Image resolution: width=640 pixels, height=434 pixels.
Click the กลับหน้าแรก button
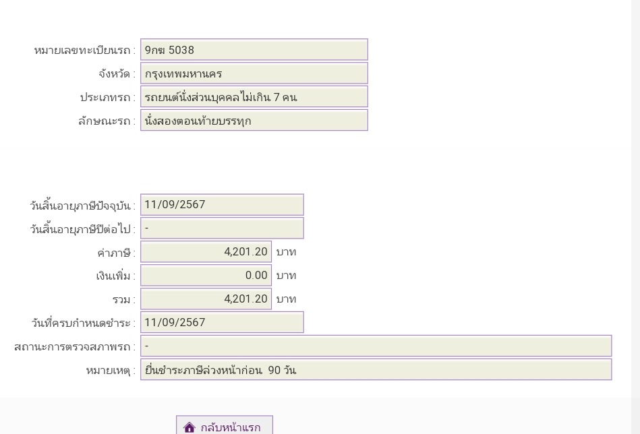[225, 425]
